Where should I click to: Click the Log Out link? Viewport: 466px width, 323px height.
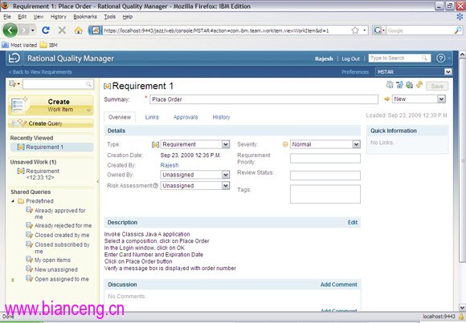tap(350, 59)
